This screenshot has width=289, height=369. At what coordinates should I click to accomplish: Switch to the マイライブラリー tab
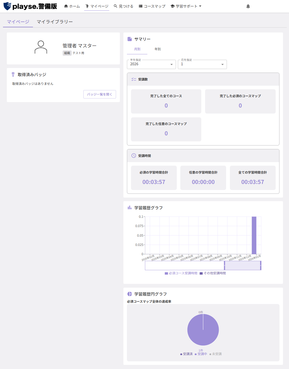[55, 22]
